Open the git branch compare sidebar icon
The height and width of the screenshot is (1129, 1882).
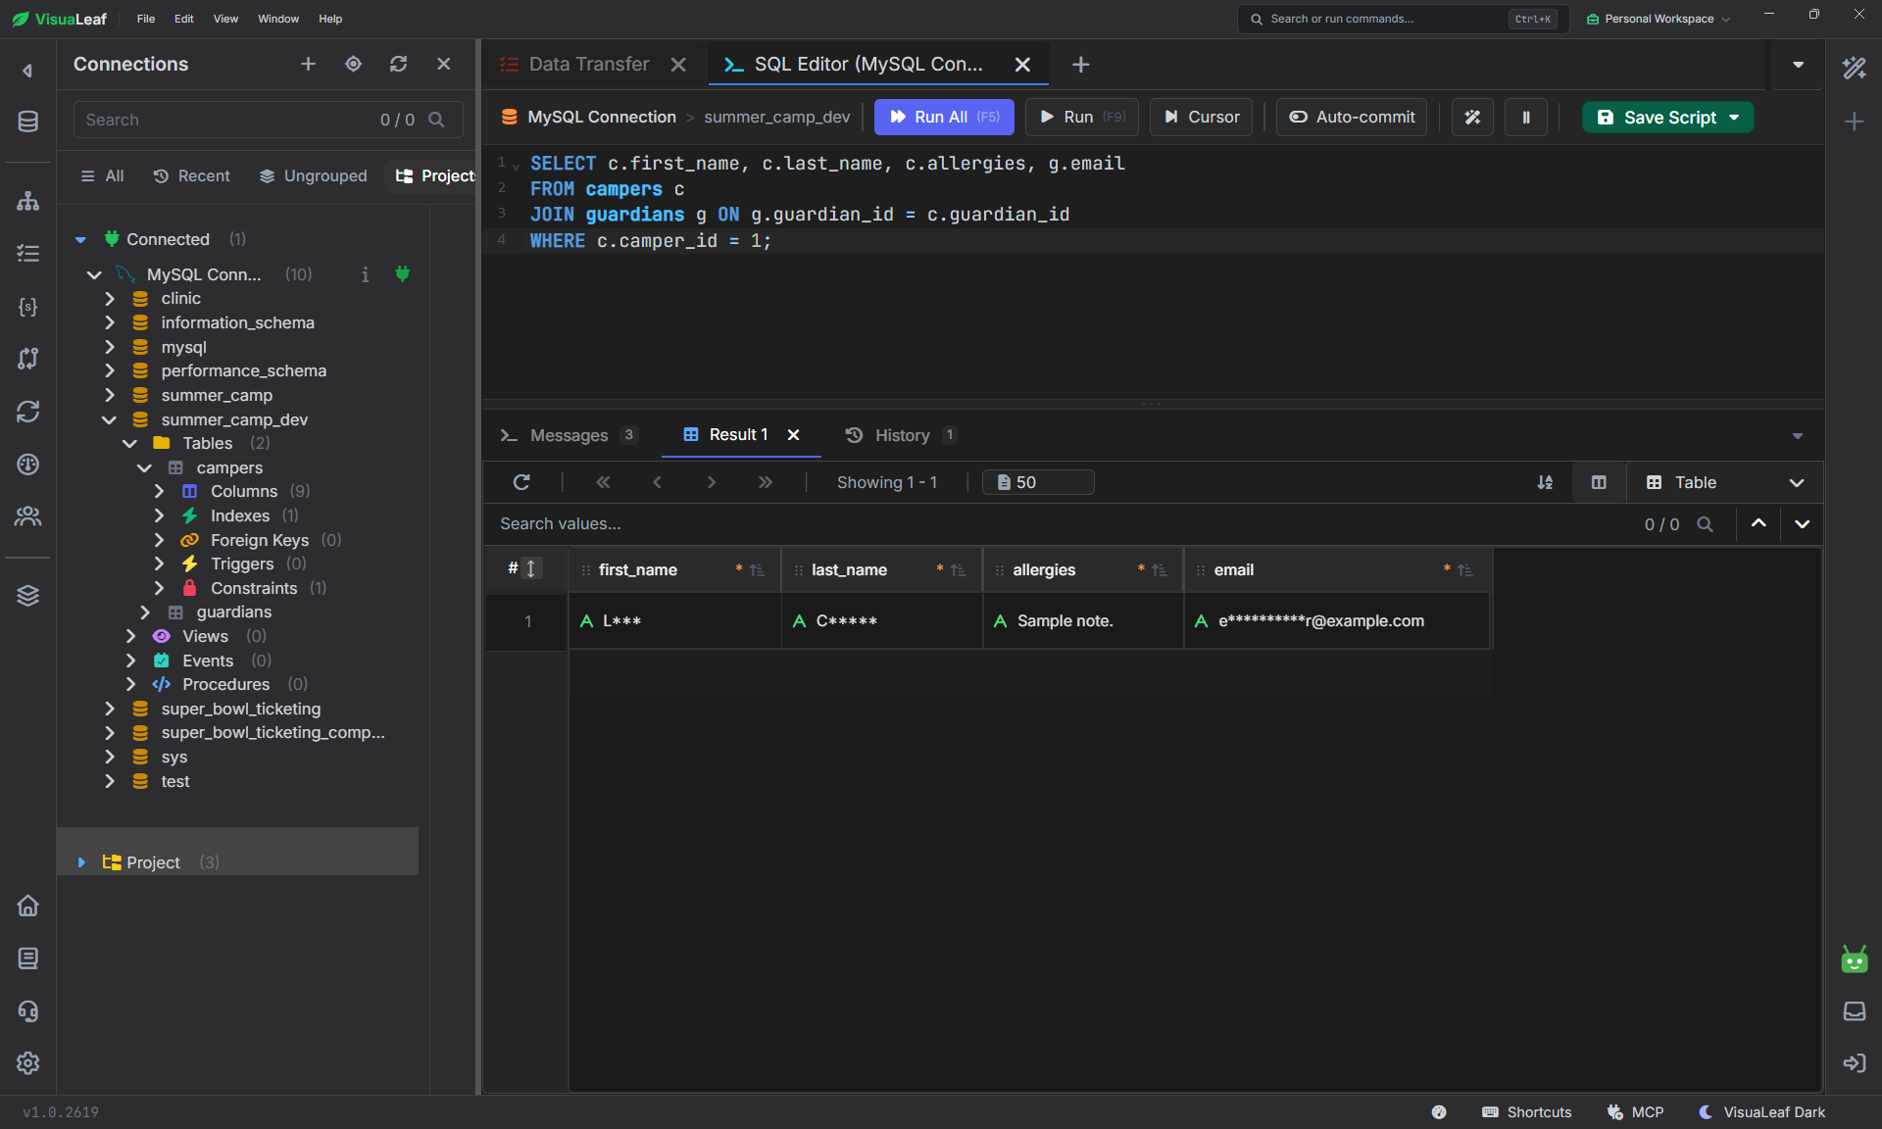pyautogui.click(x=27, y=359)
